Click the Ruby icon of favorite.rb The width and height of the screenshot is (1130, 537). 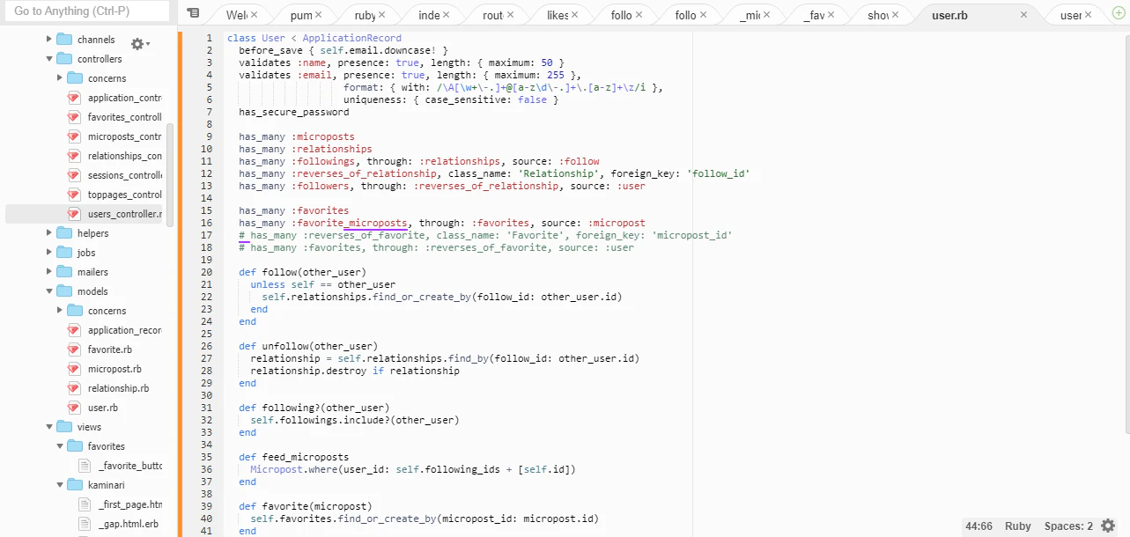[74, 349]
